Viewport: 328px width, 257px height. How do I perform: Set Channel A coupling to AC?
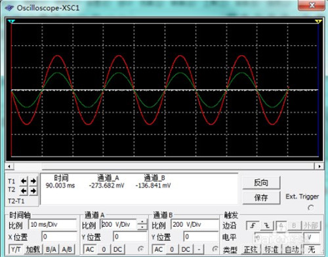point(90,249)
